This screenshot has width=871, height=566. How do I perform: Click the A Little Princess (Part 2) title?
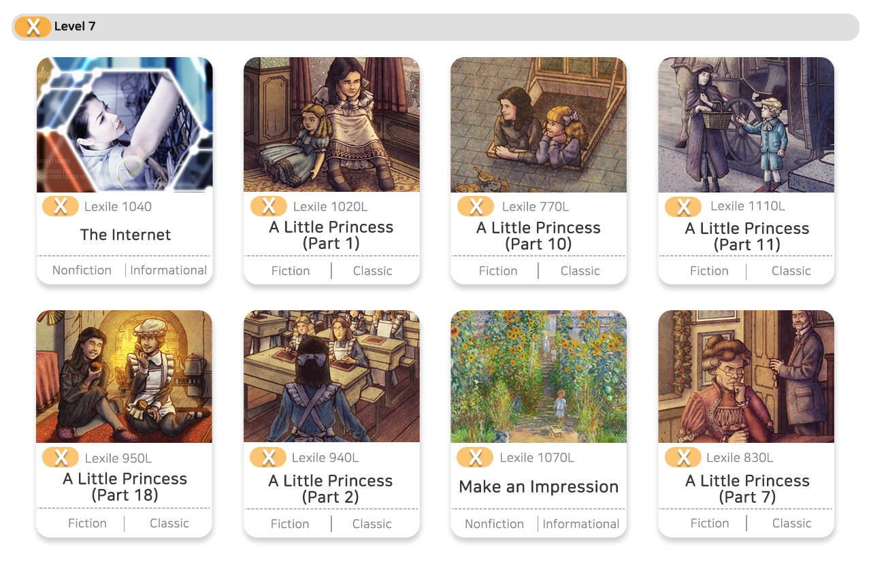click(331, 488)
